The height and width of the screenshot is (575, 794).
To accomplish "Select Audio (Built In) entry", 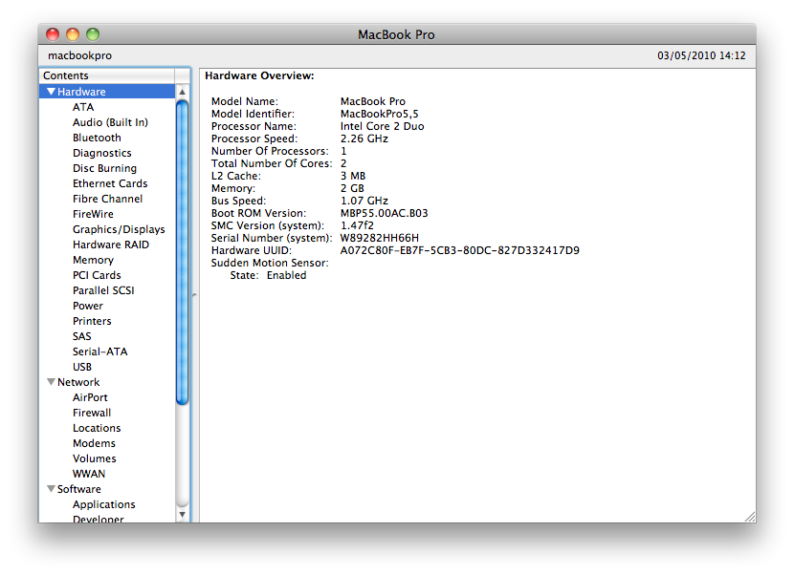I will [x=110, y=122].
